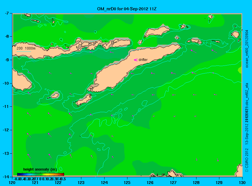Click latitude tick label -8
The height and width of the screenshot is (186, 252).
pos(7,36)
